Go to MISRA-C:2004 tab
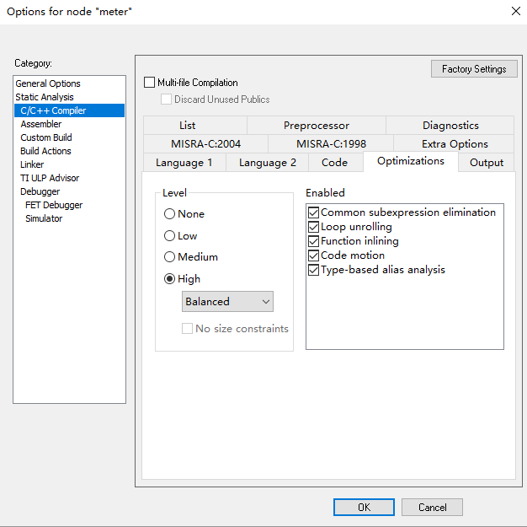The height and width of the screenshot is (527, 527). 205,144
